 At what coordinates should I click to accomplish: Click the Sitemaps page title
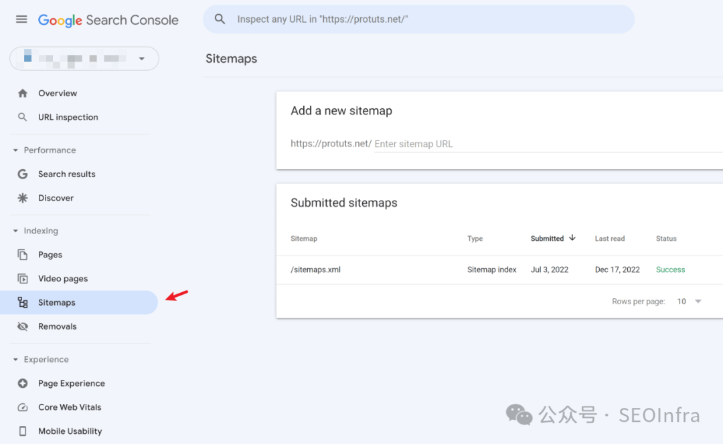[232, 58]
